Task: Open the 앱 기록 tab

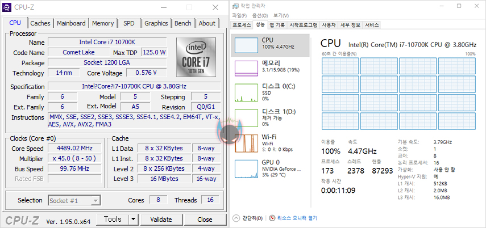Action: point(277,25)
